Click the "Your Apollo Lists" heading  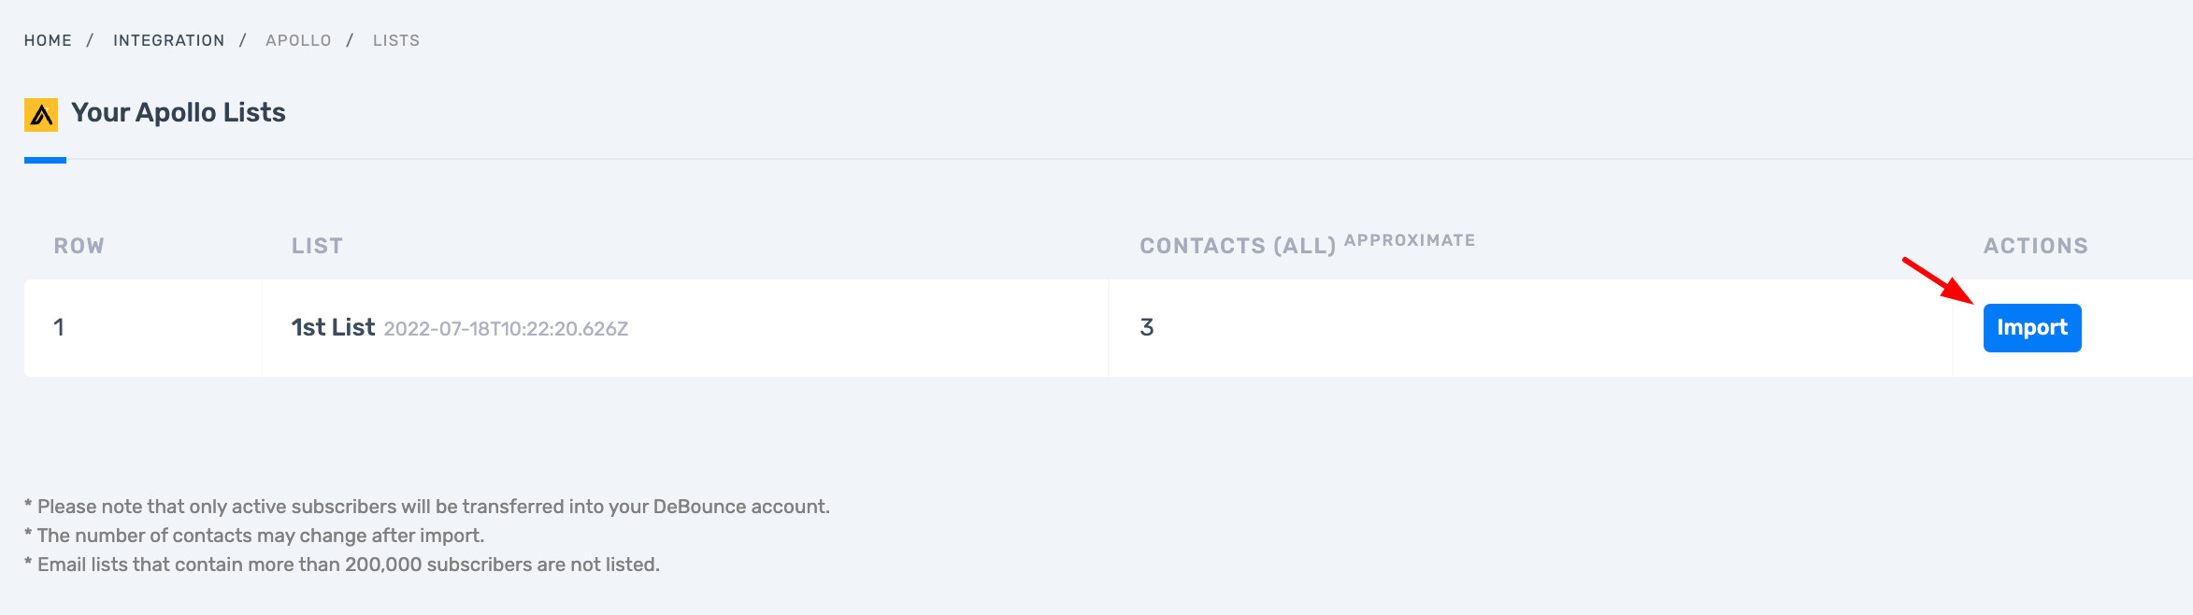tap(179, 113)
